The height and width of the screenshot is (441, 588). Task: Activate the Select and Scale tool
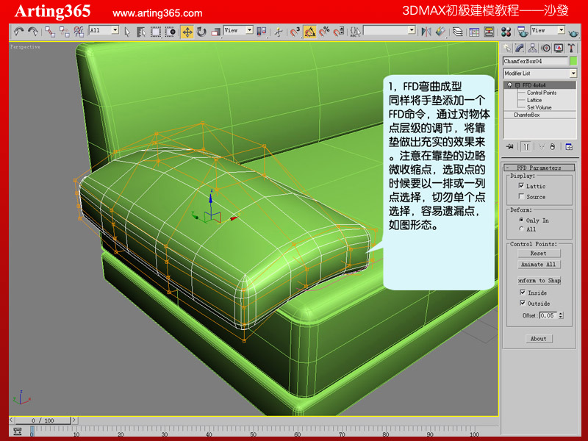215,32
